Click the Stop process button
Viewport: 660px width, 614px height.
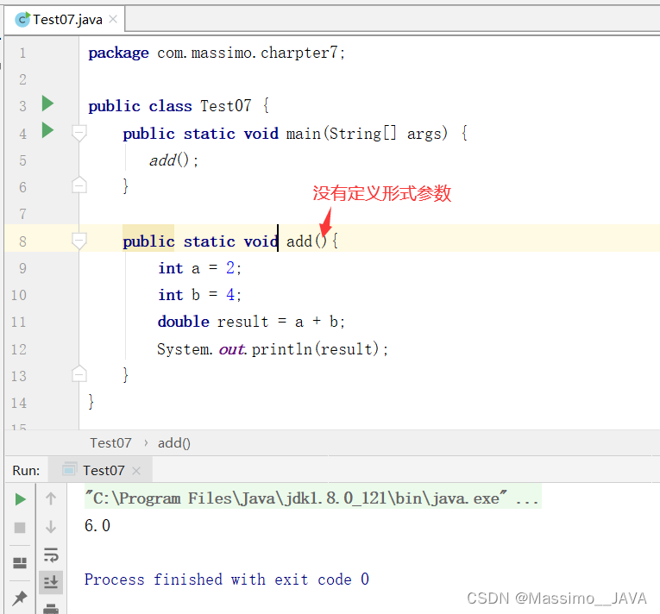coord(20,527)
